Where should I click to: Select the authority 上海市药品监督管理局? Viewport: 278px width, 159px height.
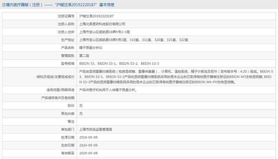pyautogui.click(x=96, y=129)
